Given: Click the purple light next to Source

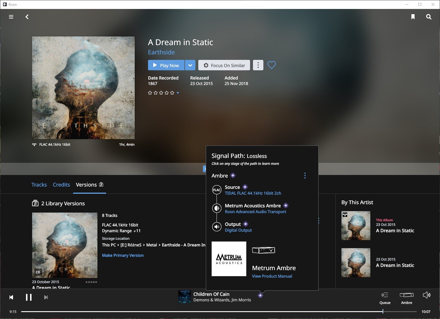Looking at the screenshot, I should (x=245, y=187).
